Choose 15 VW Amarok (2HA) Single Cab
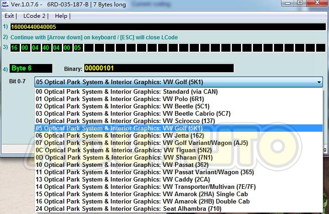The width and height of the screenshot is (329, 214). pos(179,194)
